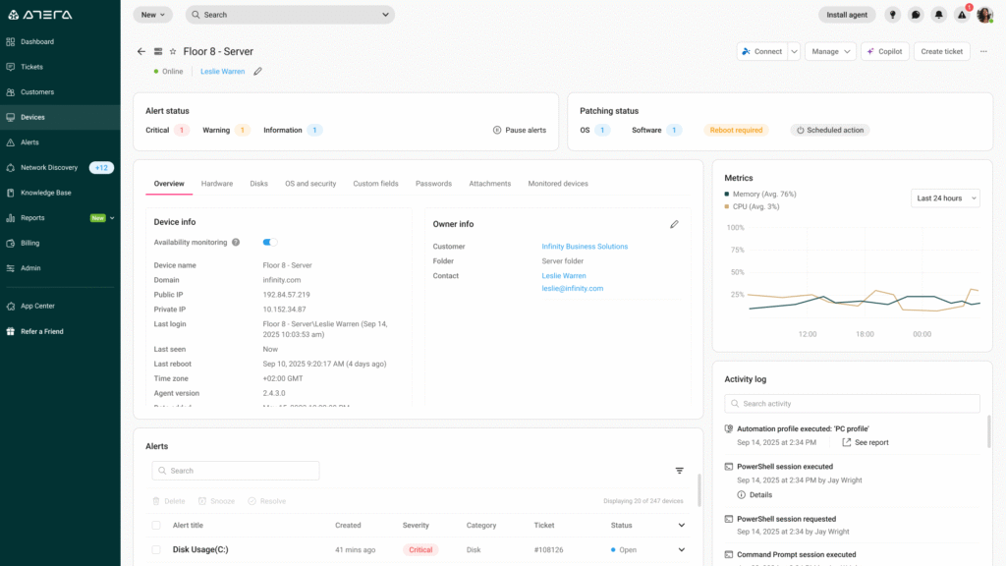Select the select-all checkbox in Alerts table
The width and height of the screenshot is (1006, 566).
154,525
